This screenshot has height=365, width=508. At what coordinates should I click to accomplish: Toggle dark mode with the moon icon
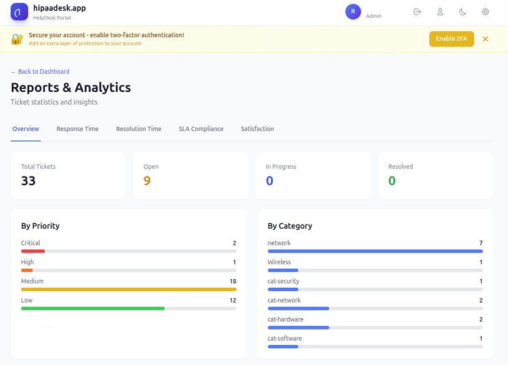coord(463,11)
